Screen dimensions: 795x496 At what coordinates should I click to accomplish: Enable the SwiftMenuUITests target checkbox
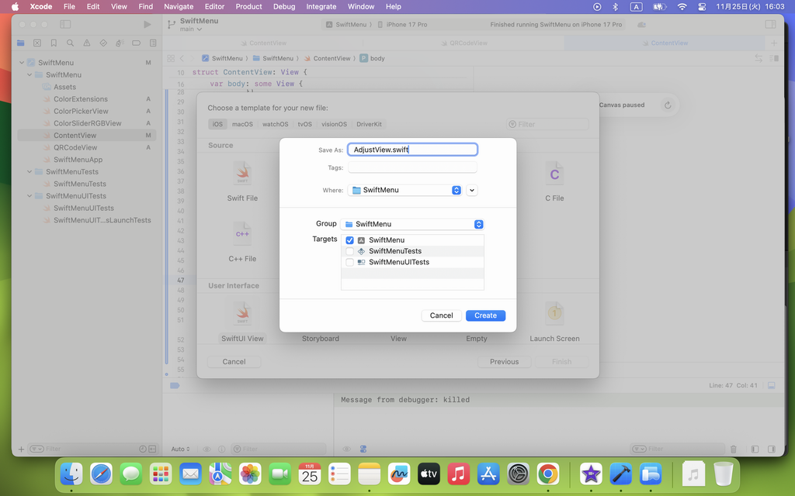(x=349, y=262)
